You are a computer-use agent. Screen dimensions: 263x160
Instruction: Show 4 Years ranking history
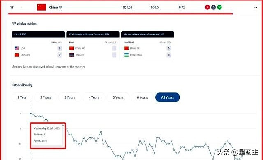tap(94, 97)
